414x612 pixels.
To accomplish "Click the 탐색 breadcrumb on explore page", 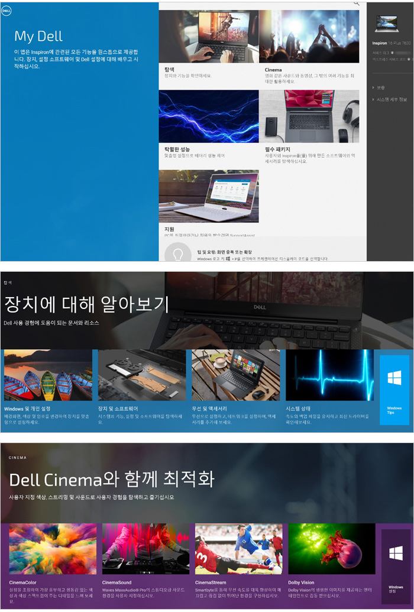I will pyautogui.click(x=8, y=282).
